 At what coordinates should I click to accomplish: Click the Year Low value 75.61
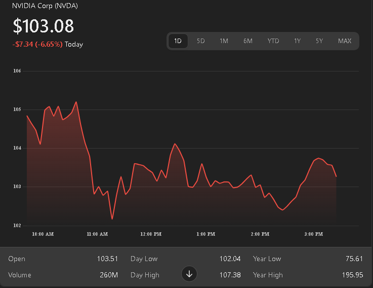click(354, 259)
